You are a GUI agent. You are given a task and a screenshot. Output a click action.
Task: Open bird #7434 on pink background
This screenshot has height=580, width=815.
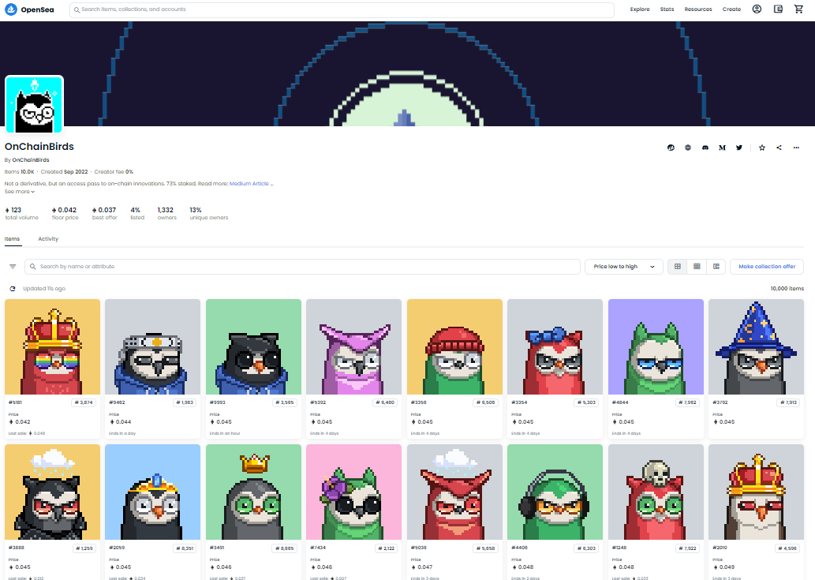point(354,492)
